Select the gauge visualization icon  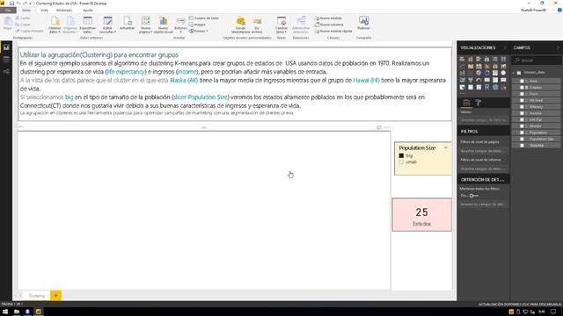[479, 80]
